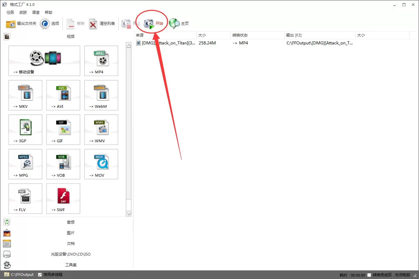Click the 转换状态 column header

click(x=258, y=35)
